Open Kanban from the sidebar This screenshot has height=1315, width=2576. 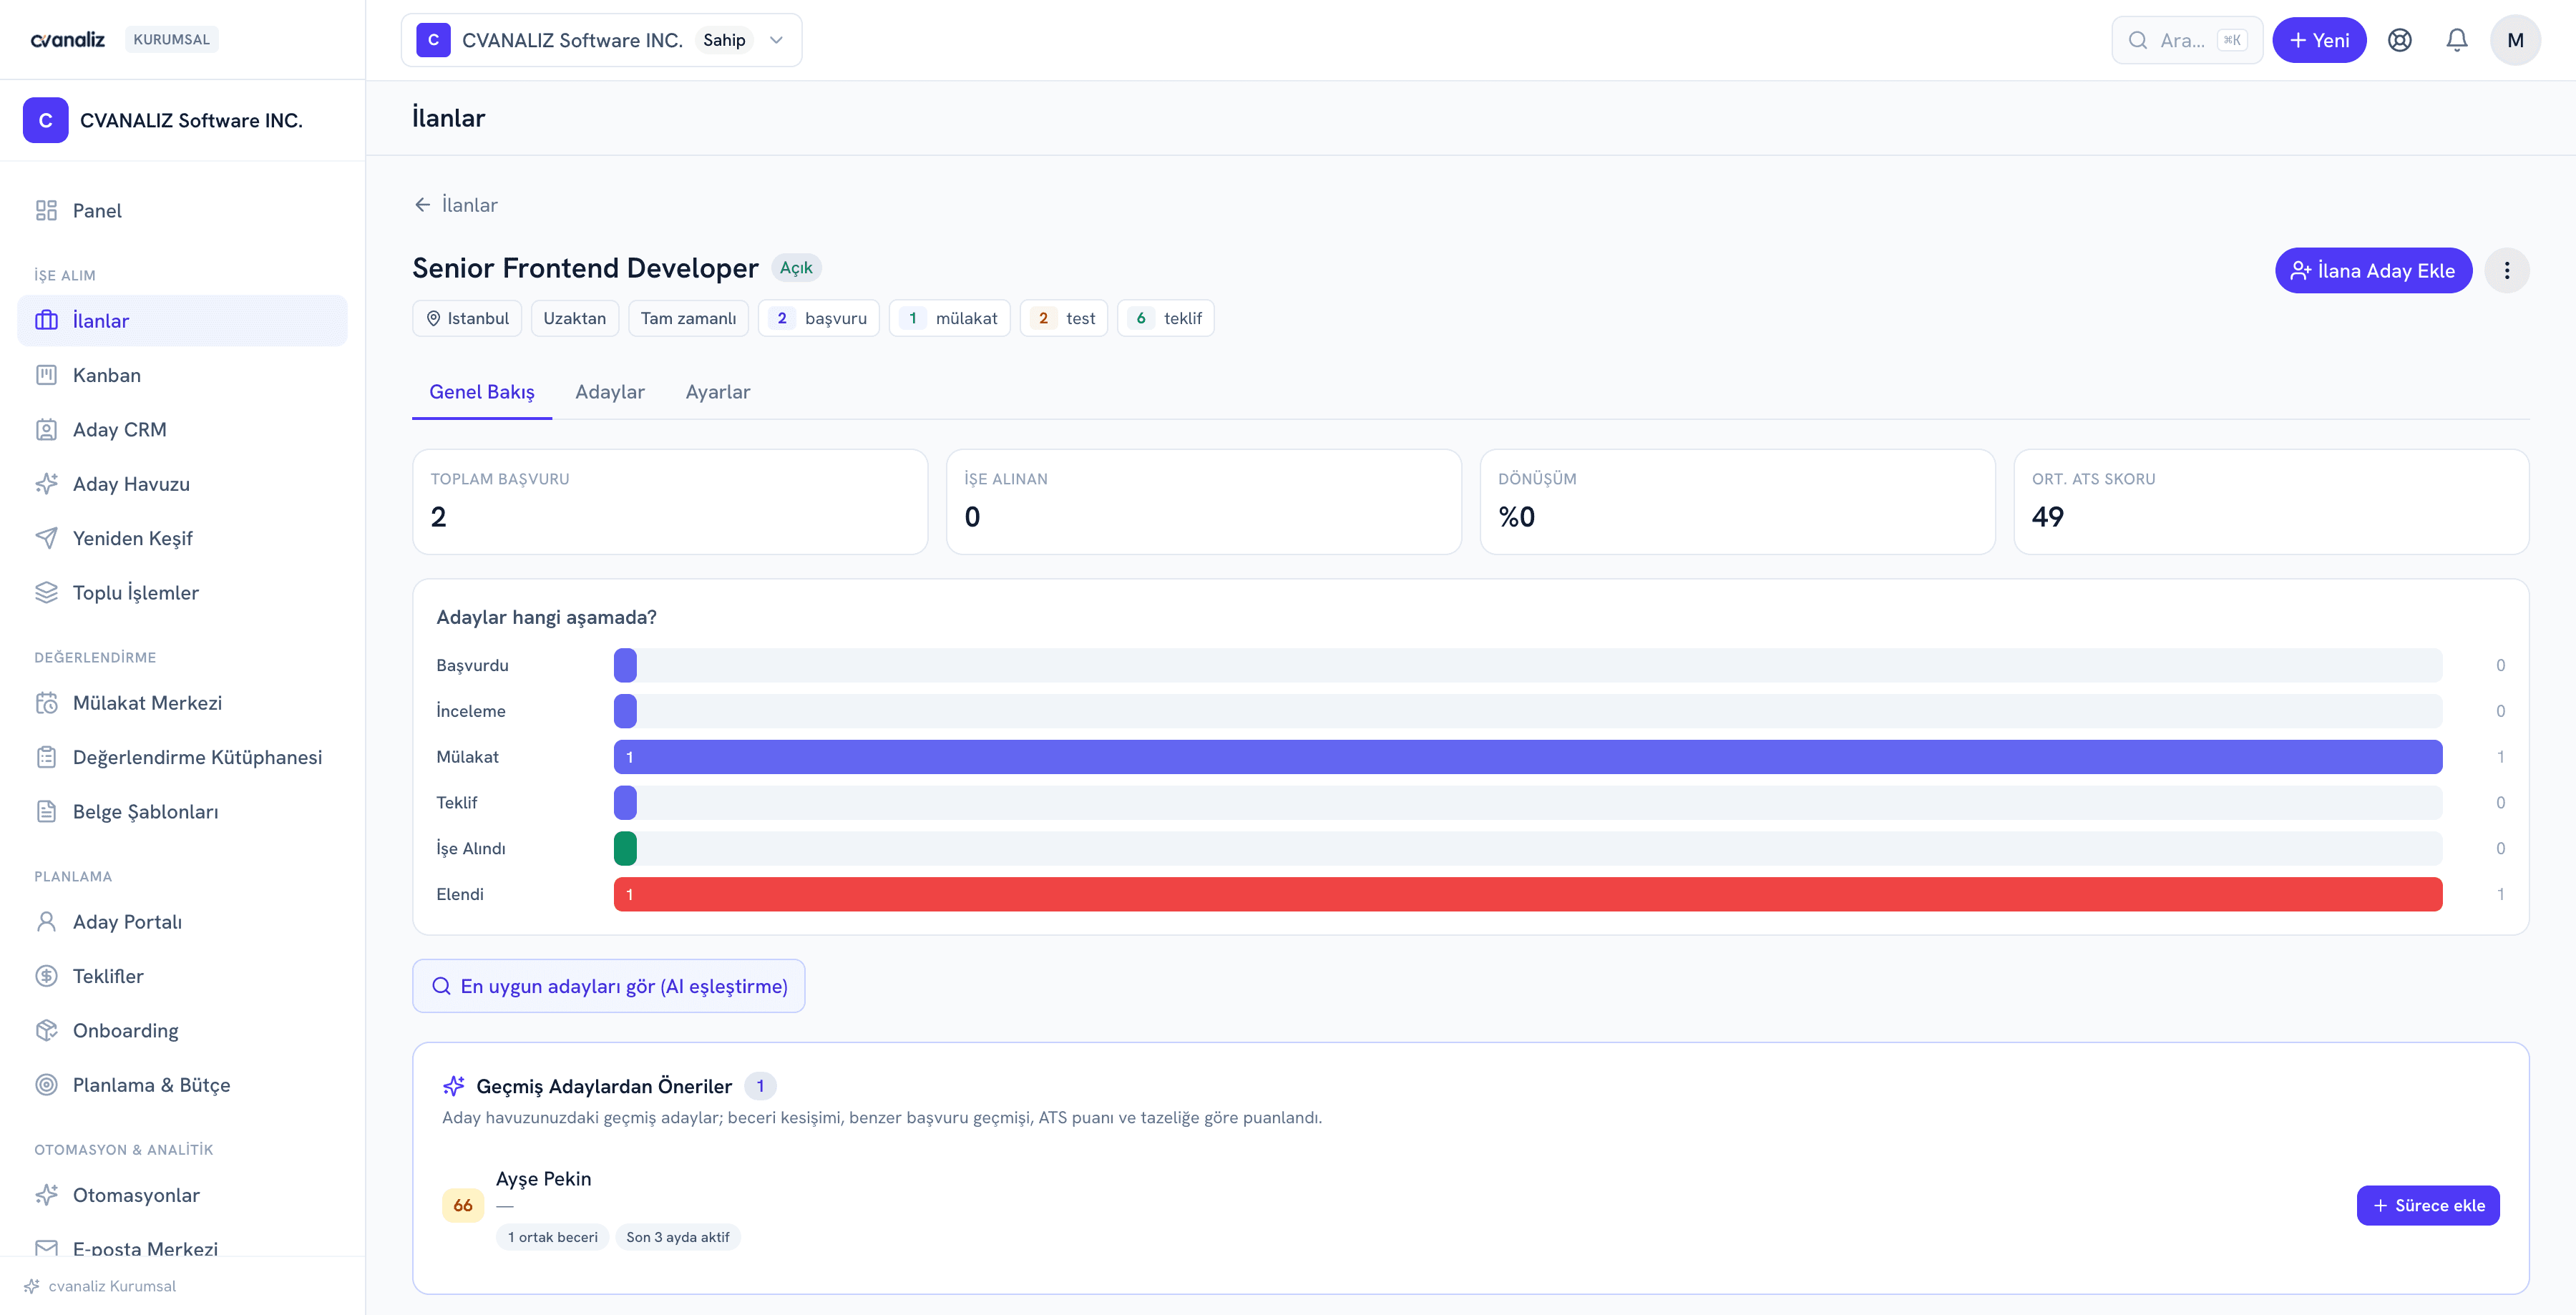[x=182, y=375]
